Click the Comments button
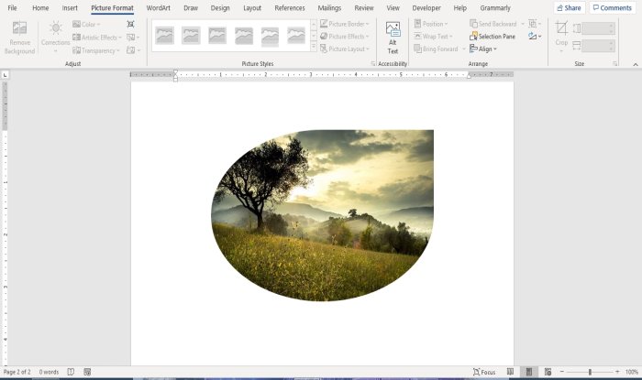642x380 pixels. 613,7
